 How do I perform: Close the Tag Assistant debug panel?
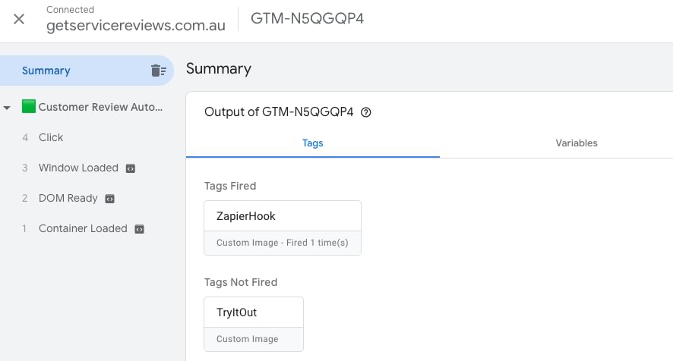[x=19, y=19]
